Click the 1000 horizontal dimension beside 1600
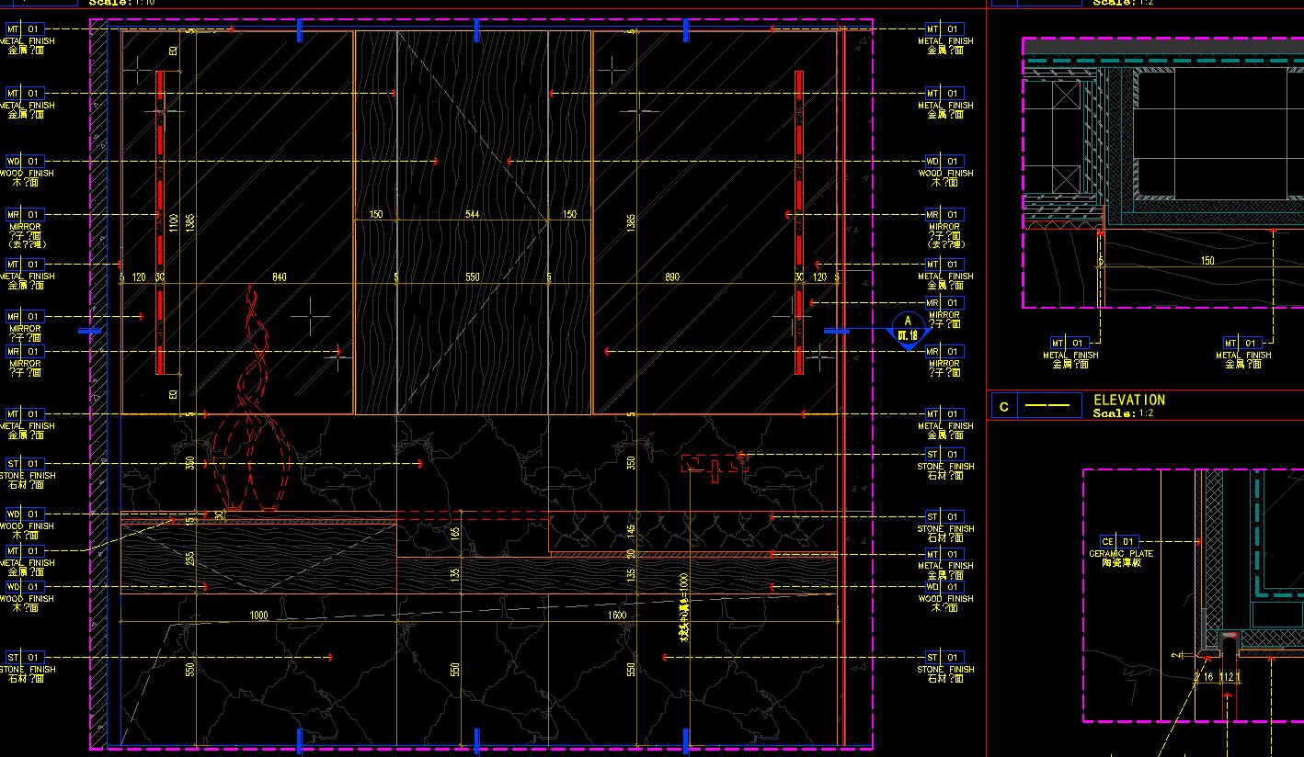 tap(258, 616)
